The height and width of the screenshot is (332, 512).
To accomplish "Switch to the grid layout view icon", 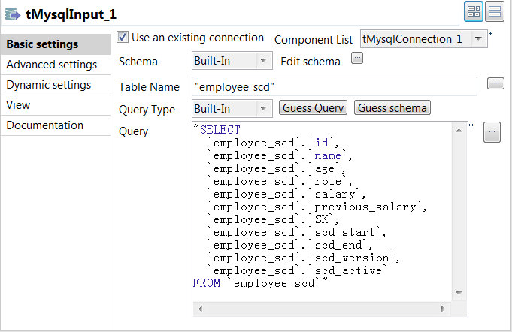I will click(x=474, y=11).
